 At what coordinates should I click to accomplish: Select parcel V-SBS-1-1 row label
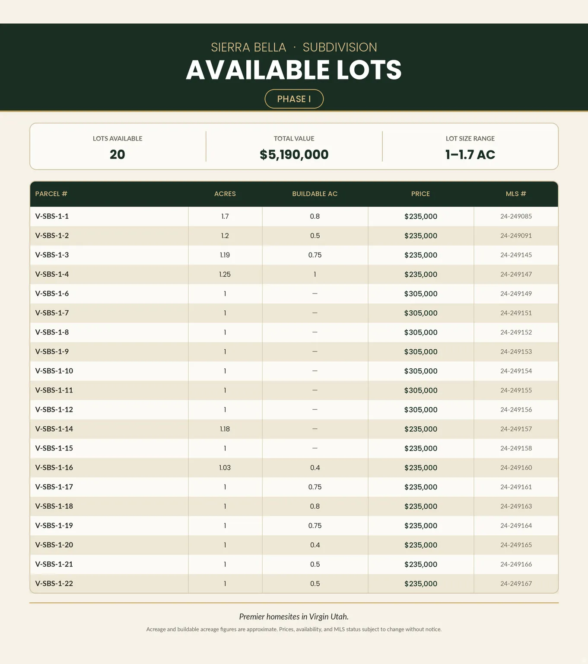point(52,216)
